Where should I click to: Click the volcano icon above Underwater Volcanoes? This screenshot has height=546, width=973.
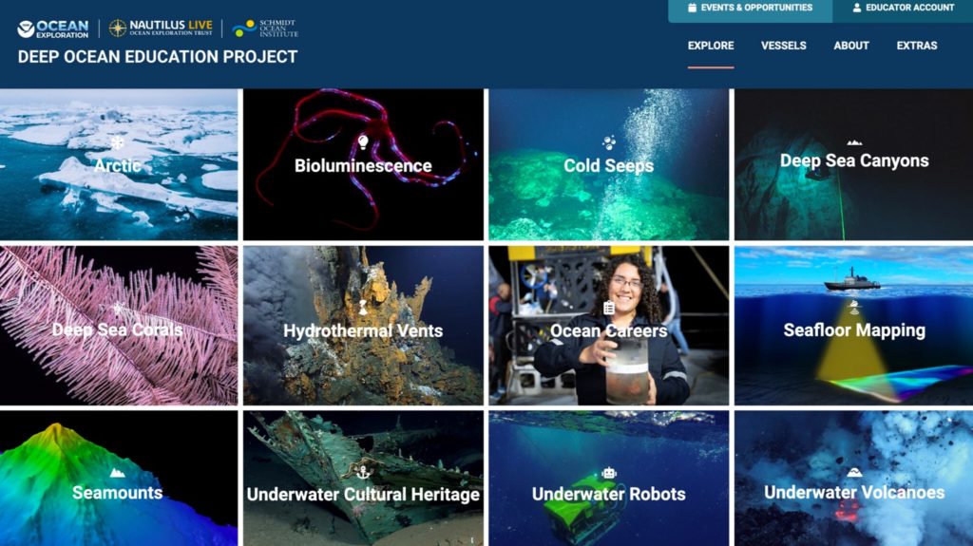click(x=854, y=472)
